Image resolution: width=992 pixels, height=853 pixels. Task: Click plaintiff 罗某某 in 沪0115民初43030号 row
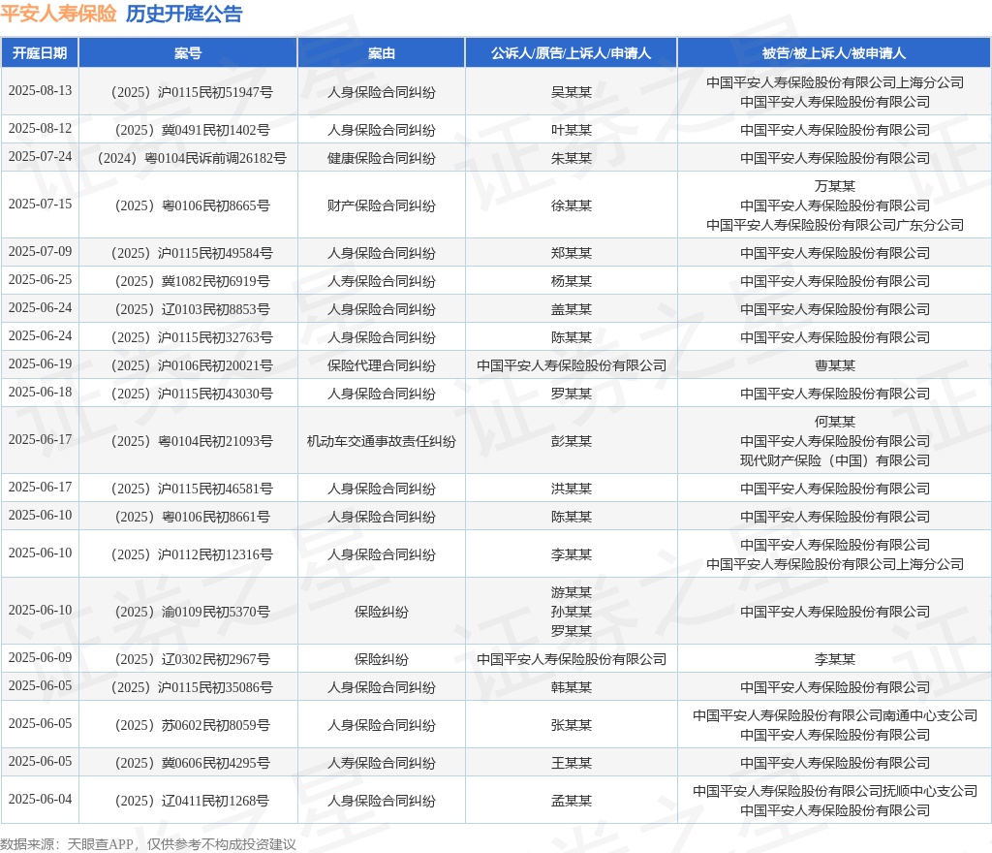pyautogui.click(x=572, y=394)
